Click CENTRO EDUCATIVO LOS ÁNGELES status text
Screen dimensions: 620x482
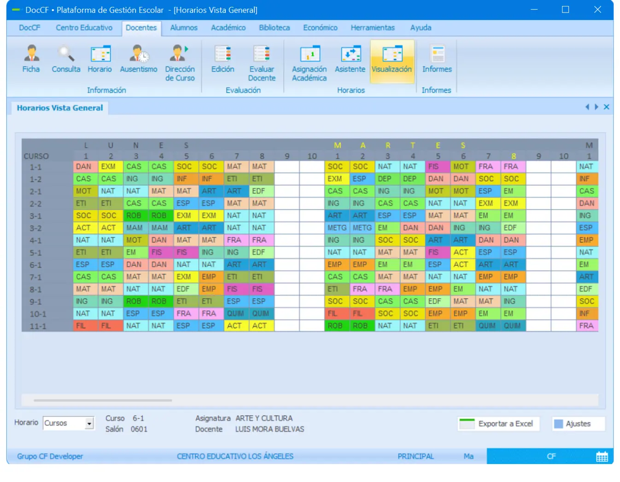235,457
